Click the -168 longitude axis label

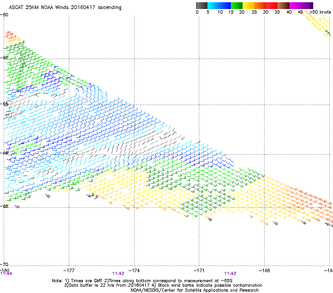pos(265,270)
